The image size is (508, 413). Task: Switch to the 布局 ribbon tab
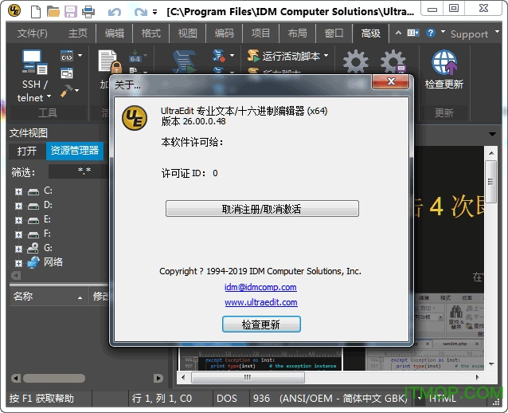298,33
